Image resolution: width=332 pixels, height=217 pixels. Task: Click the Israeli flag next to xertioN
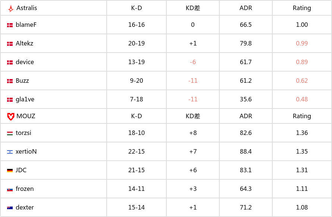10,152
